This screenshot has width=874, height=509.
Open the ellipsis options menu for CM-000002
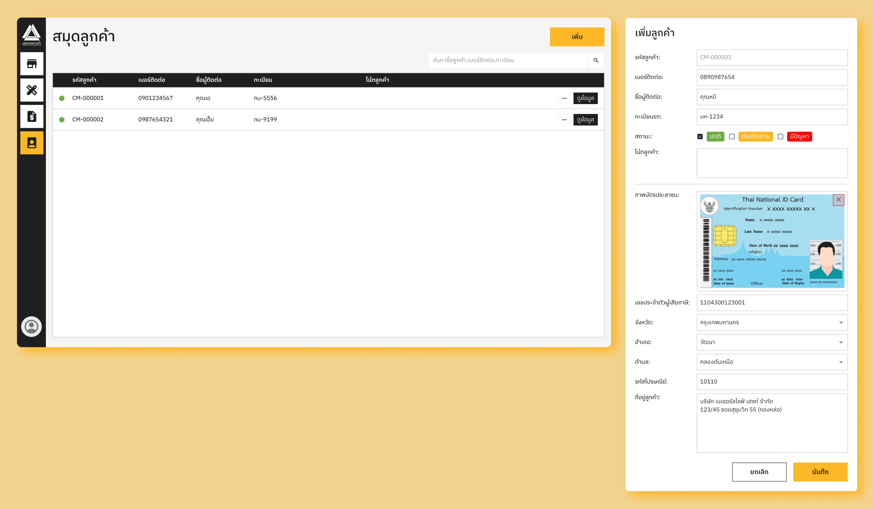564,120
